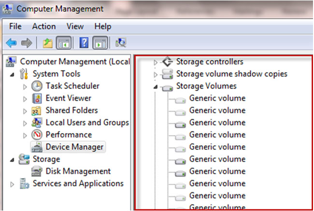Expand the Task Scheduler node arrow
Image resolution: width=314 pixels, height=211 pixels.
point(25,86)
